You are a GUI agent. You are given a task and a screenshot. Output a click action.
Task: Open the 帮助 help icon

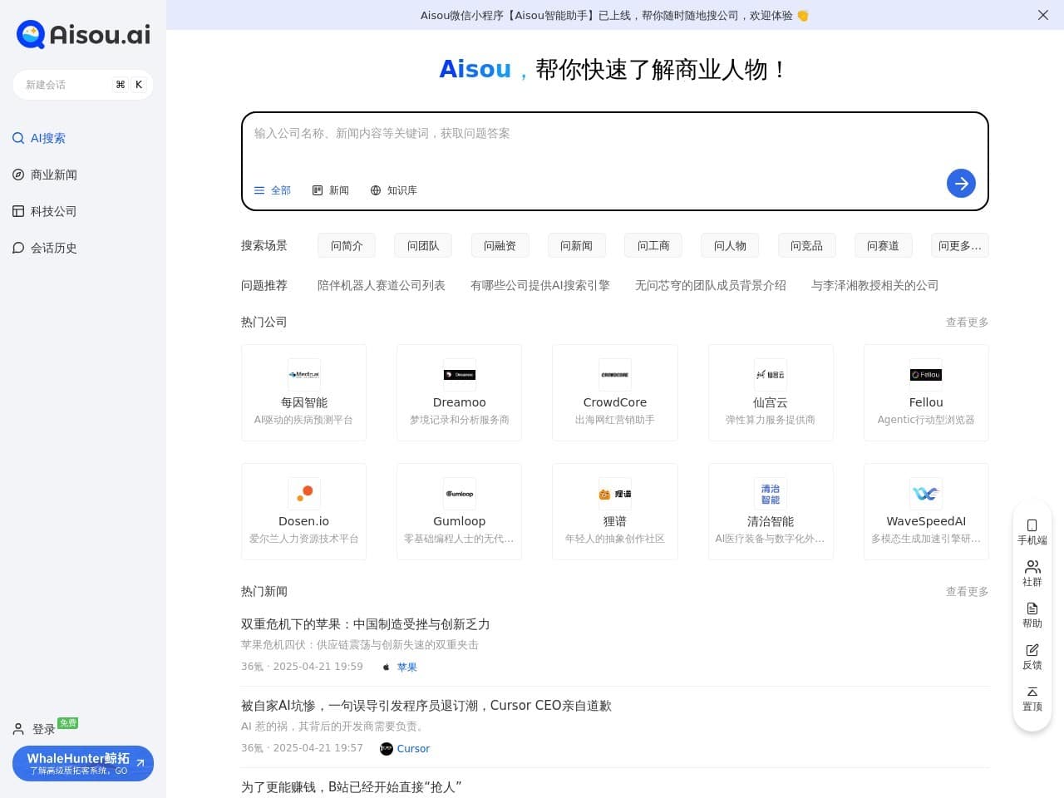pyautogui.click(x=1032, y=615)
